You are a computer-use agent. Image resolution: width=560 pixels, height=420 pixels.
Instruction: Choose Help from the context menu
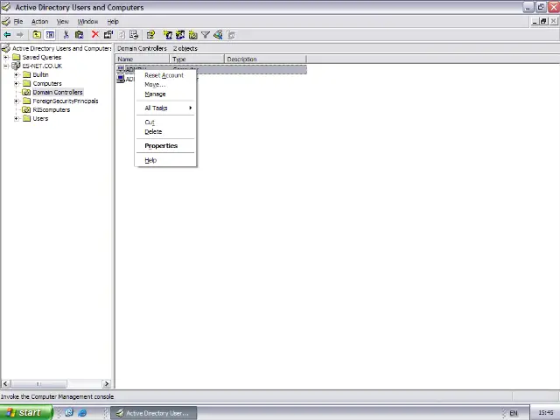point(165,160)
